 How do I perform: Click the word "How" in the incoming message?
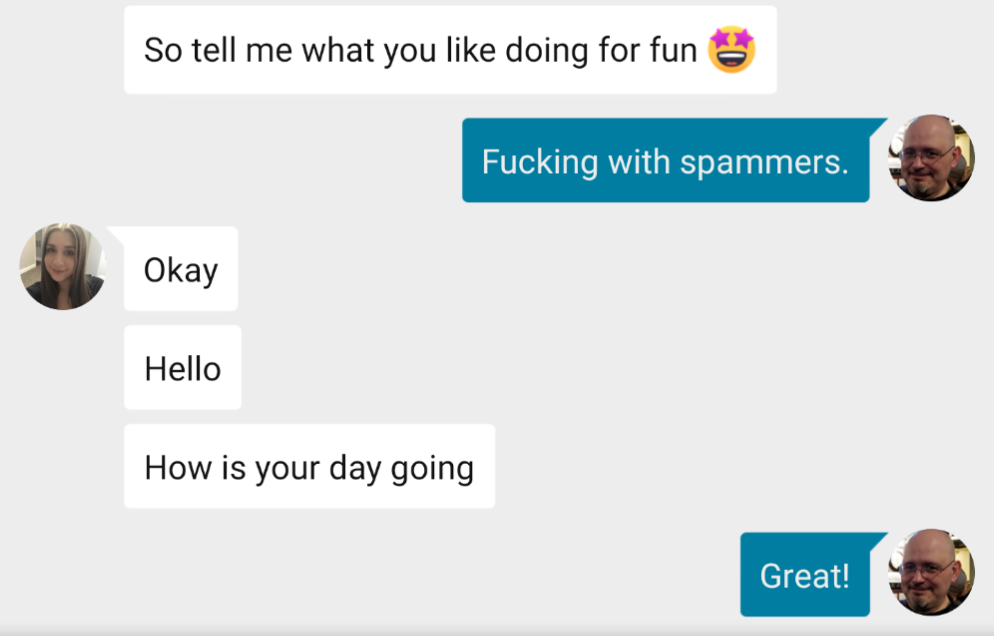178,468
